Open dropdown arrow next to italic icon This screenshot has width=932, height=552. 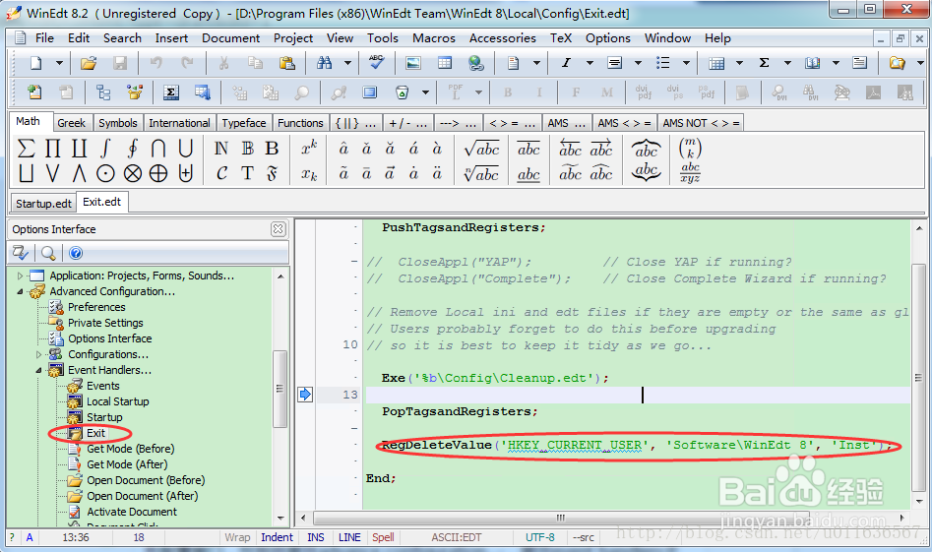coord(590,63)
